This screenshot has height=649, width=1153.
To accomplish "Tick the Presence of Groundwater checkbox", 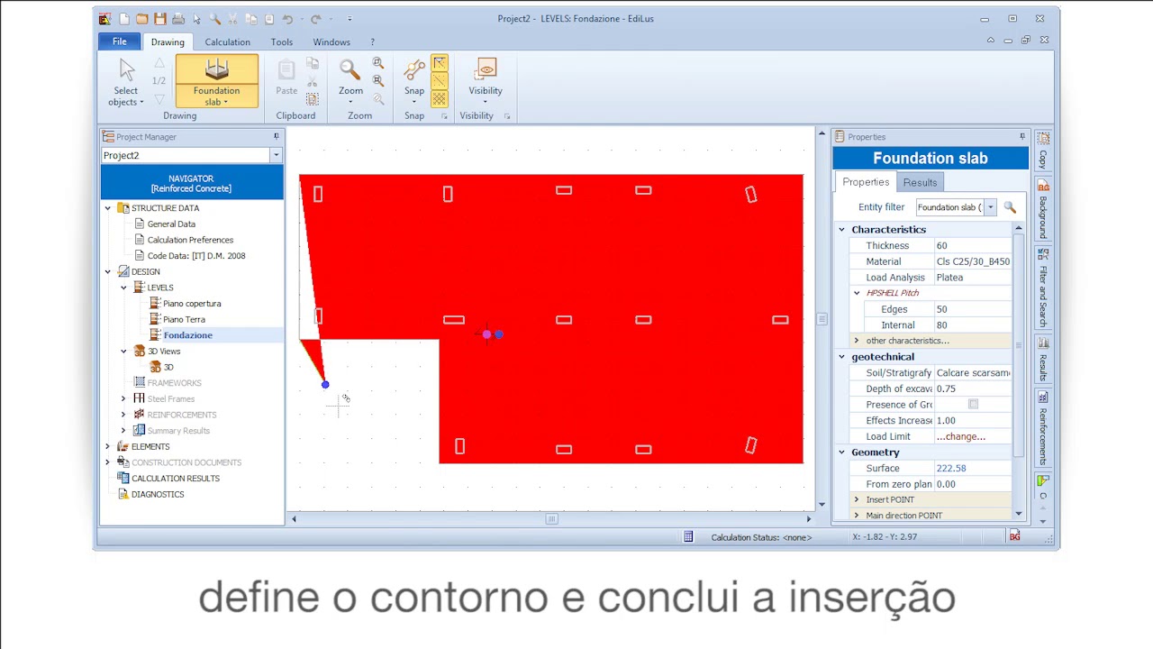I will 973,405.
